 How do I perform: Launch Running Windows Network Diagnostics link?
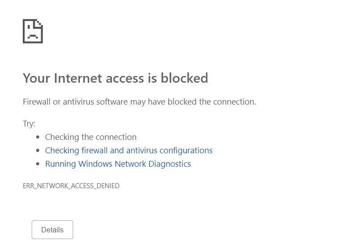tap(118, 164)
